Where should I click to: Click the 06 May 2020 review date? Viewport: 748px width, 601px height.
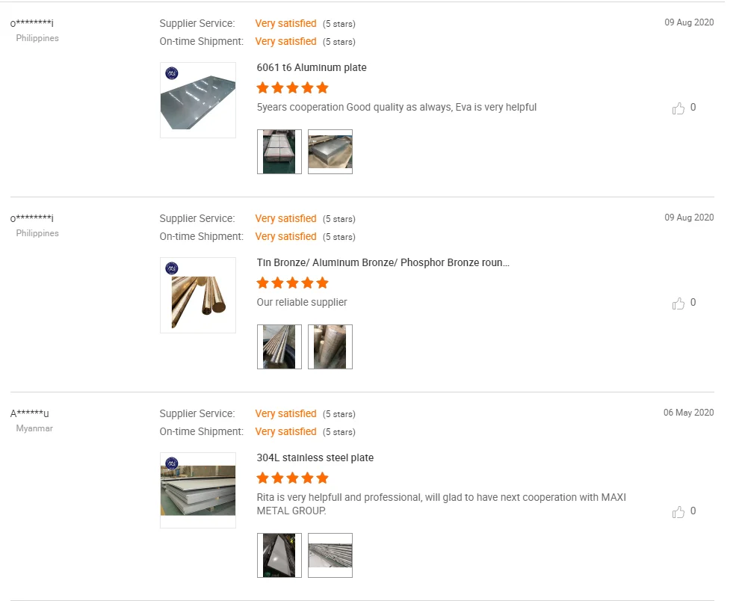tap(688, 413)
